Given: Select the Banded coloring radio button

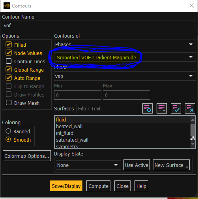Looking at the screenshot, I should coord(8,131).
